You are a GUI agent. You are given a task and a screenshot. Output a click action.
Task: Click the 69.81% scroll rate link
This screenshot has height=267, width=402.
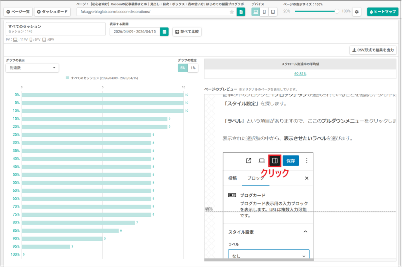[300, 74]
